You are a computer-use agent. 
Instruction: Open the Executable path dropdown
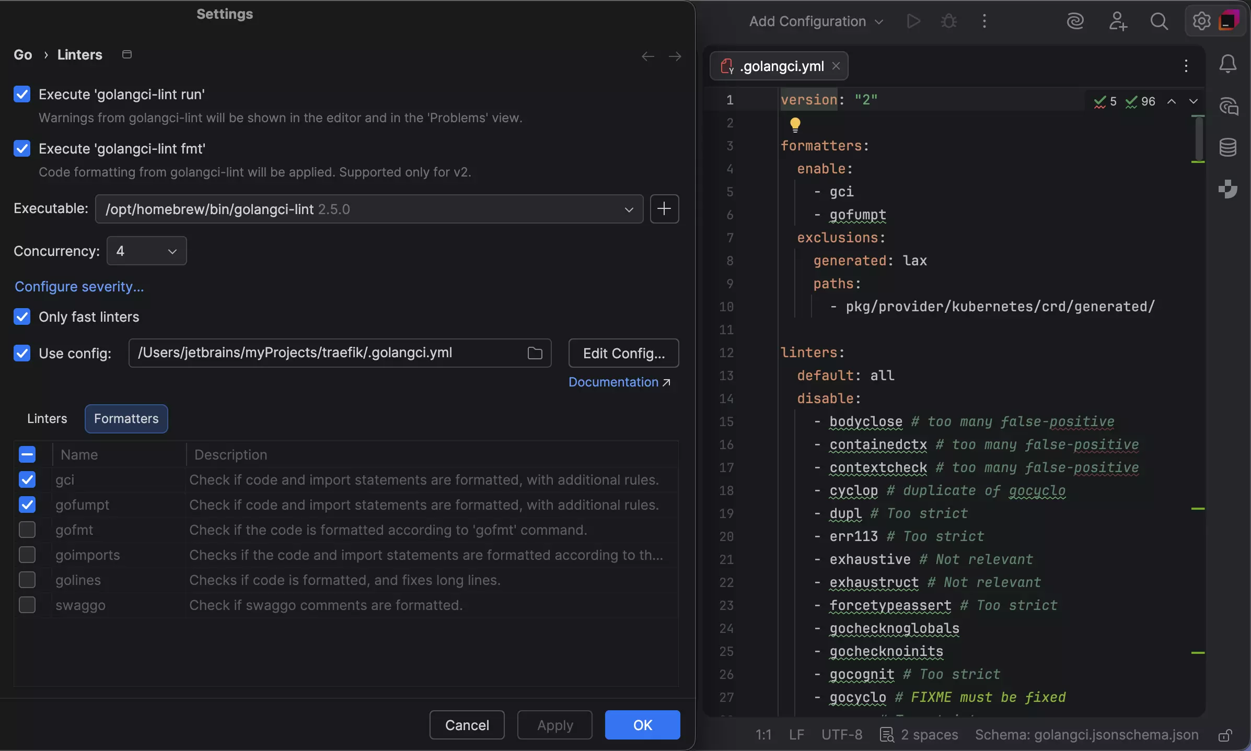point(629,209)
